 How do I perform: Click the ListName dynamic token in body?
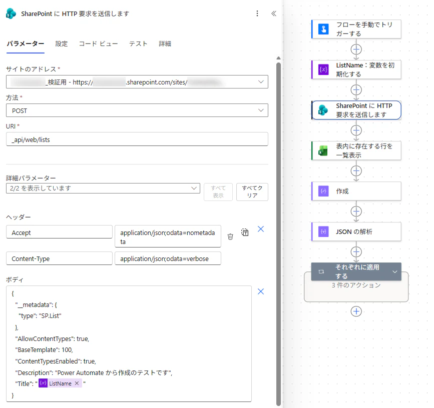coord(60,383)
